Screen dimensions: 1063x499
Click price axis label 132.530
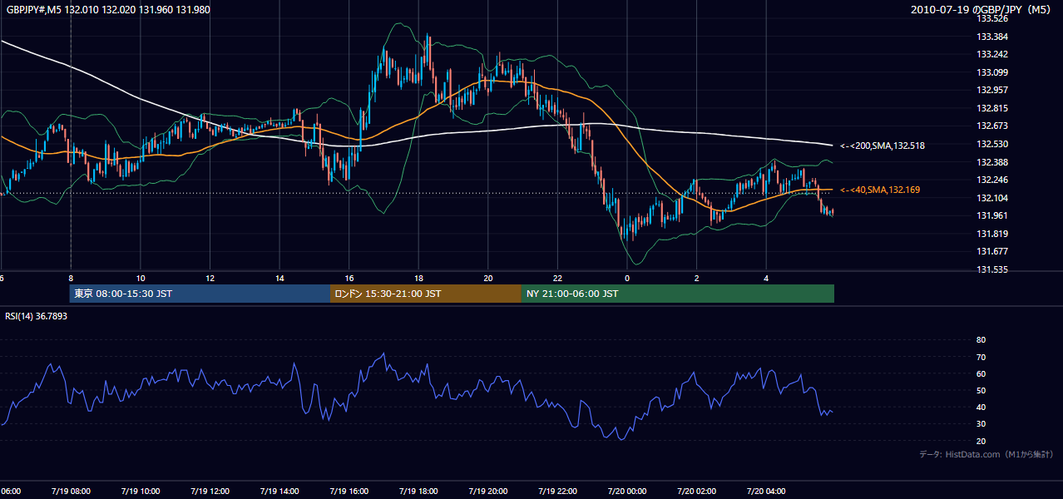991,144
